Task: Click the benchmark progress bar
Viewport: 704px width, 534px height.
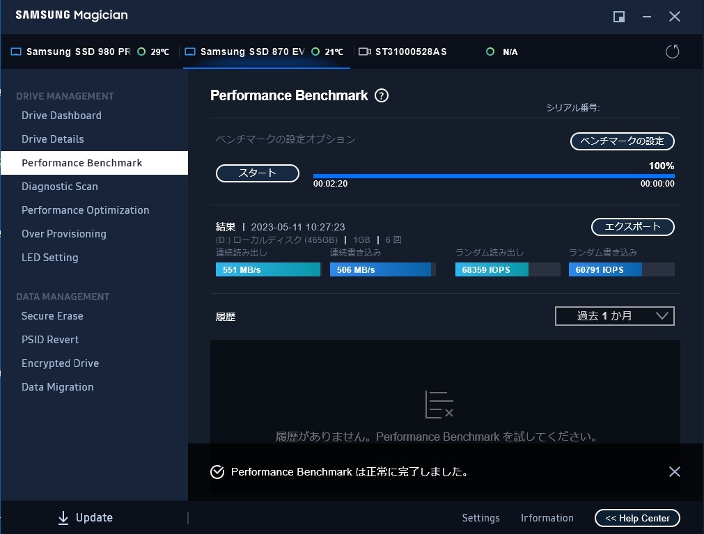Action: (493, 176)
